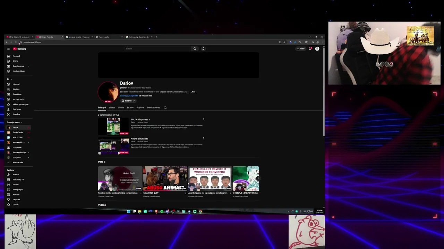Search within channel using tab-bar magnifier

[165, 108]
